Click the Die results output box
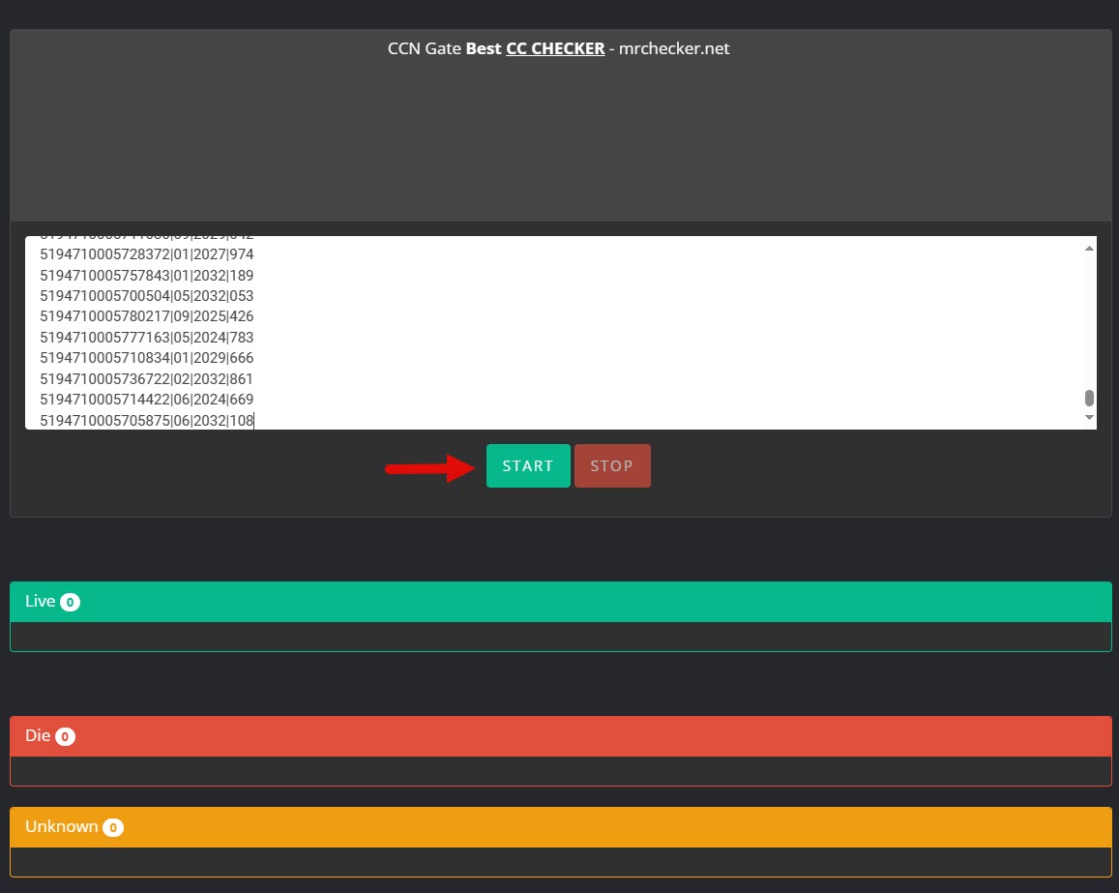This screenshot has width=1119, height=893. point(561,771)
